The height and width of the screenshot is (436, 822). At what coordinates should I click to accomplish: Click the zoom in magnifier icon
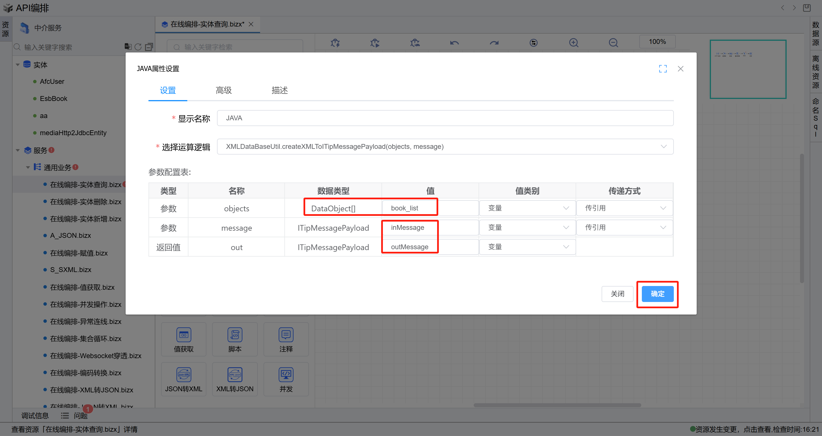pyautogui.click(x=573, y=42)
